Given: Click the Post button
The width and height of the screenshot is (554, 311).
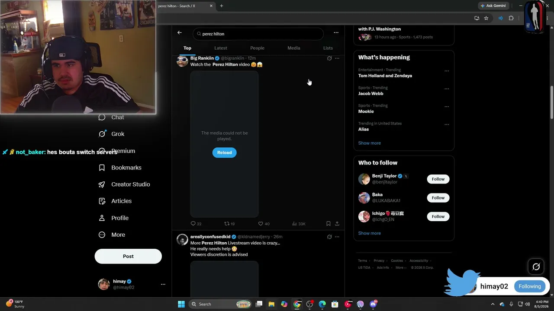Looking at the screenshot, I should point(128,256).
